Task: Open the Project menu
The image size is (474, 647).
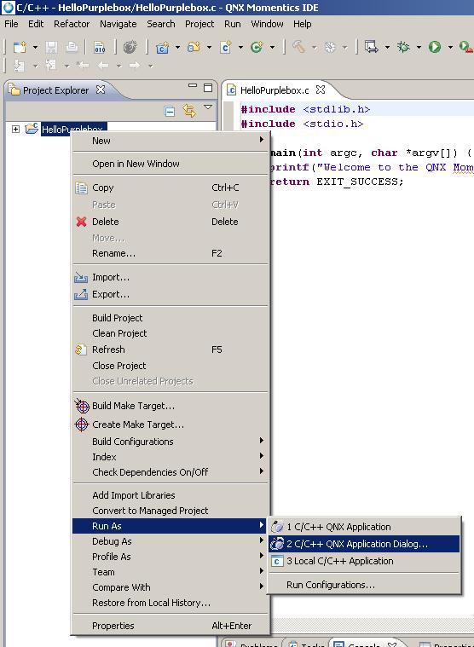Action: 199,24
